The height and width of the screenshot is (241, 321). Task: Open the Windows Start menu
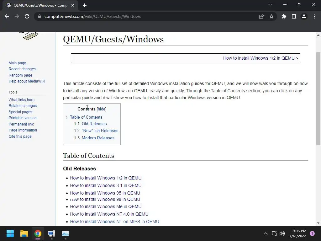tap(10, 233)
